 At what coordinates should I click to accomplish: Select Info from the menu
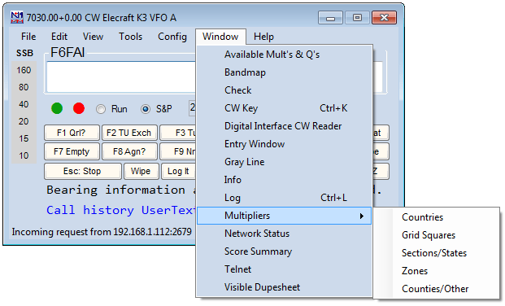(x=284, y=180)
